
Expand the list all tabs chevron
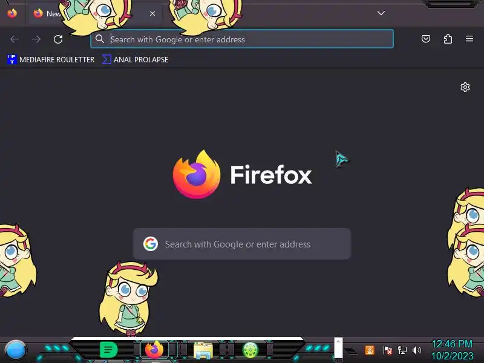pyautogui.click(x=381, y=13)
